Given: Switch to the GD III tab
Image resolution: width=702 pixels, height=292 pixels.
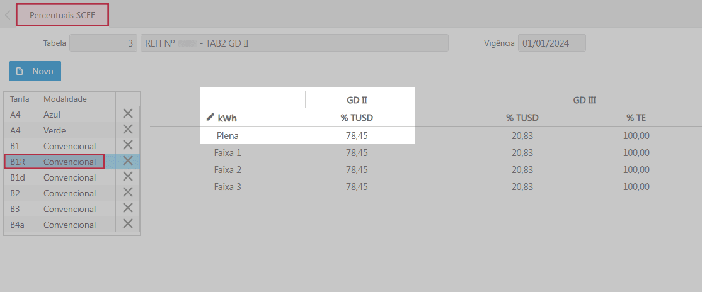Looking at the screenshot, I should [x=584, y=99].
